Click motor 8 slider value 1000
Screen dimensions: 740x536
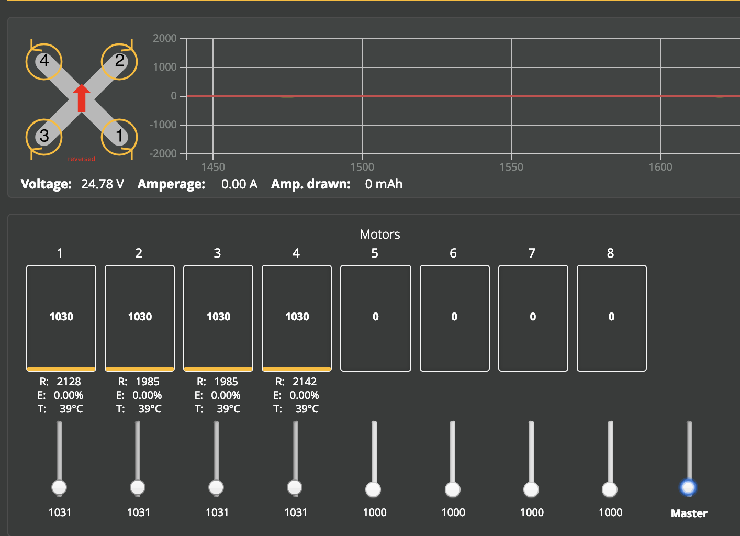(611, 512)
